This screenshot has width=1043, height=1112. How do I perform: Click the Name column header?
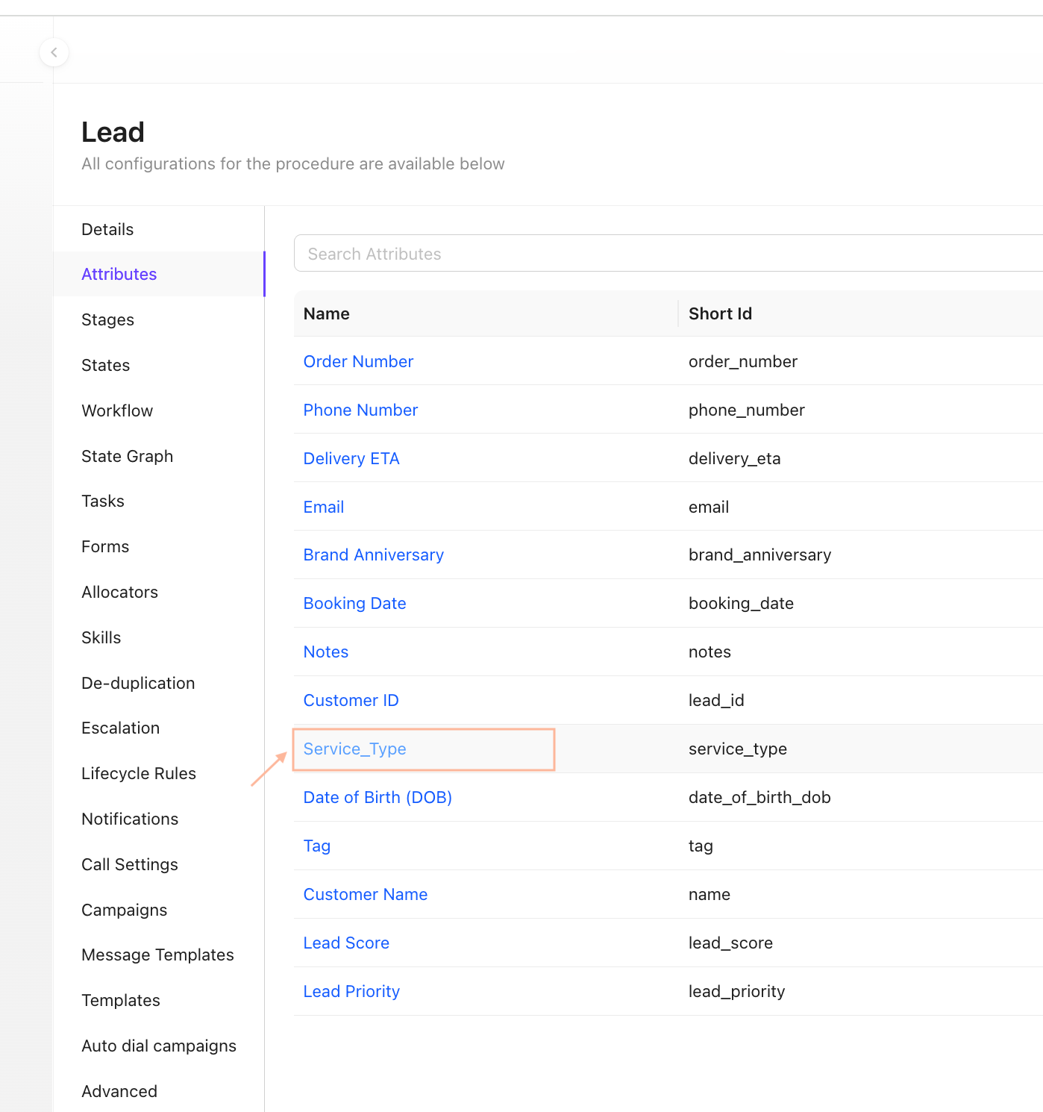tap(327, 313)
